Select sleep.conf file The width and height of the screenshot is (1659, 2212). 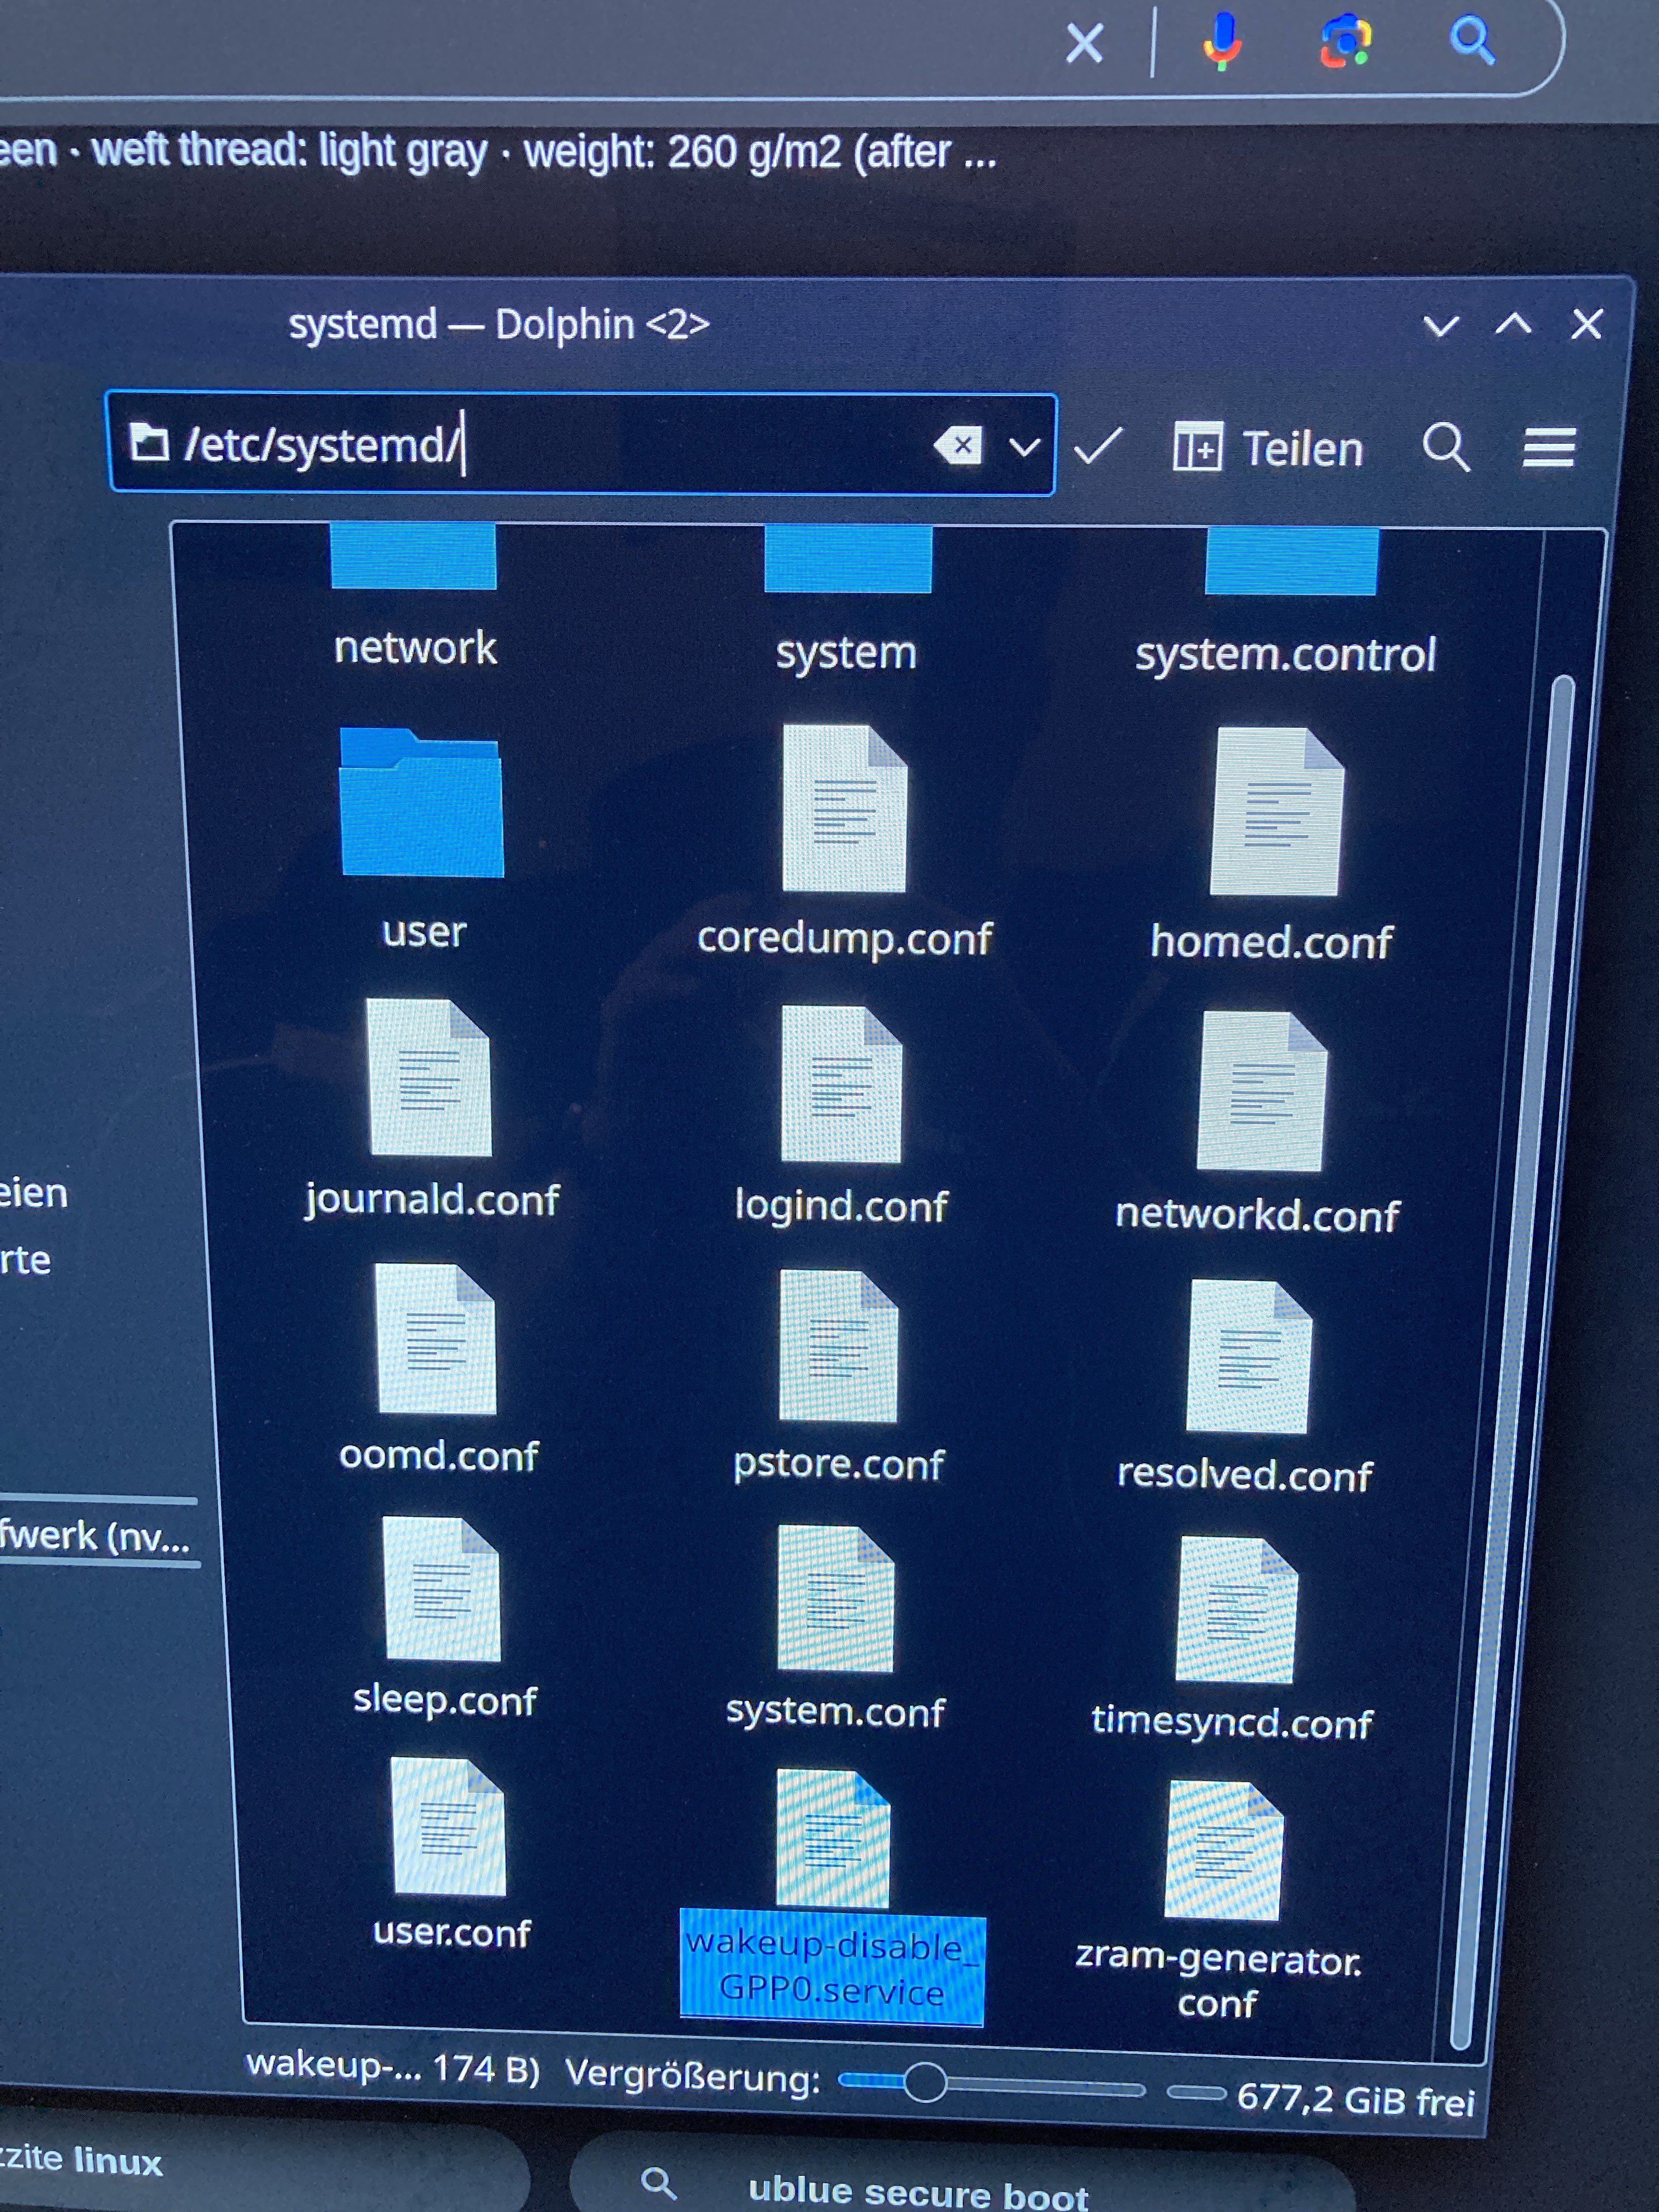(443, 1590)
